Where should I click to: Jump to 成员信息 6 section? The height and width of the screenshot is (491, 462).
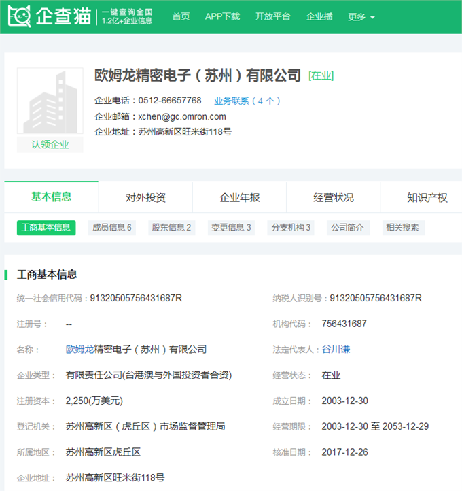pyautogui.click(x=111, y=228)
